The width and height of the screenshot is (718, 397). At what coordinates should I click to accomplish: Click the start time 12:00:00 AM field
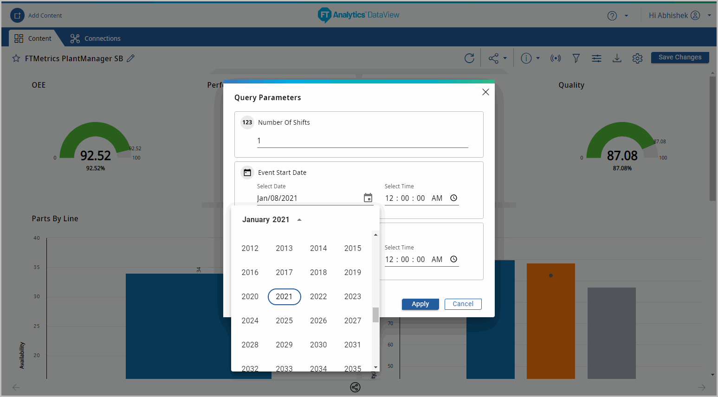coord(414,198)
